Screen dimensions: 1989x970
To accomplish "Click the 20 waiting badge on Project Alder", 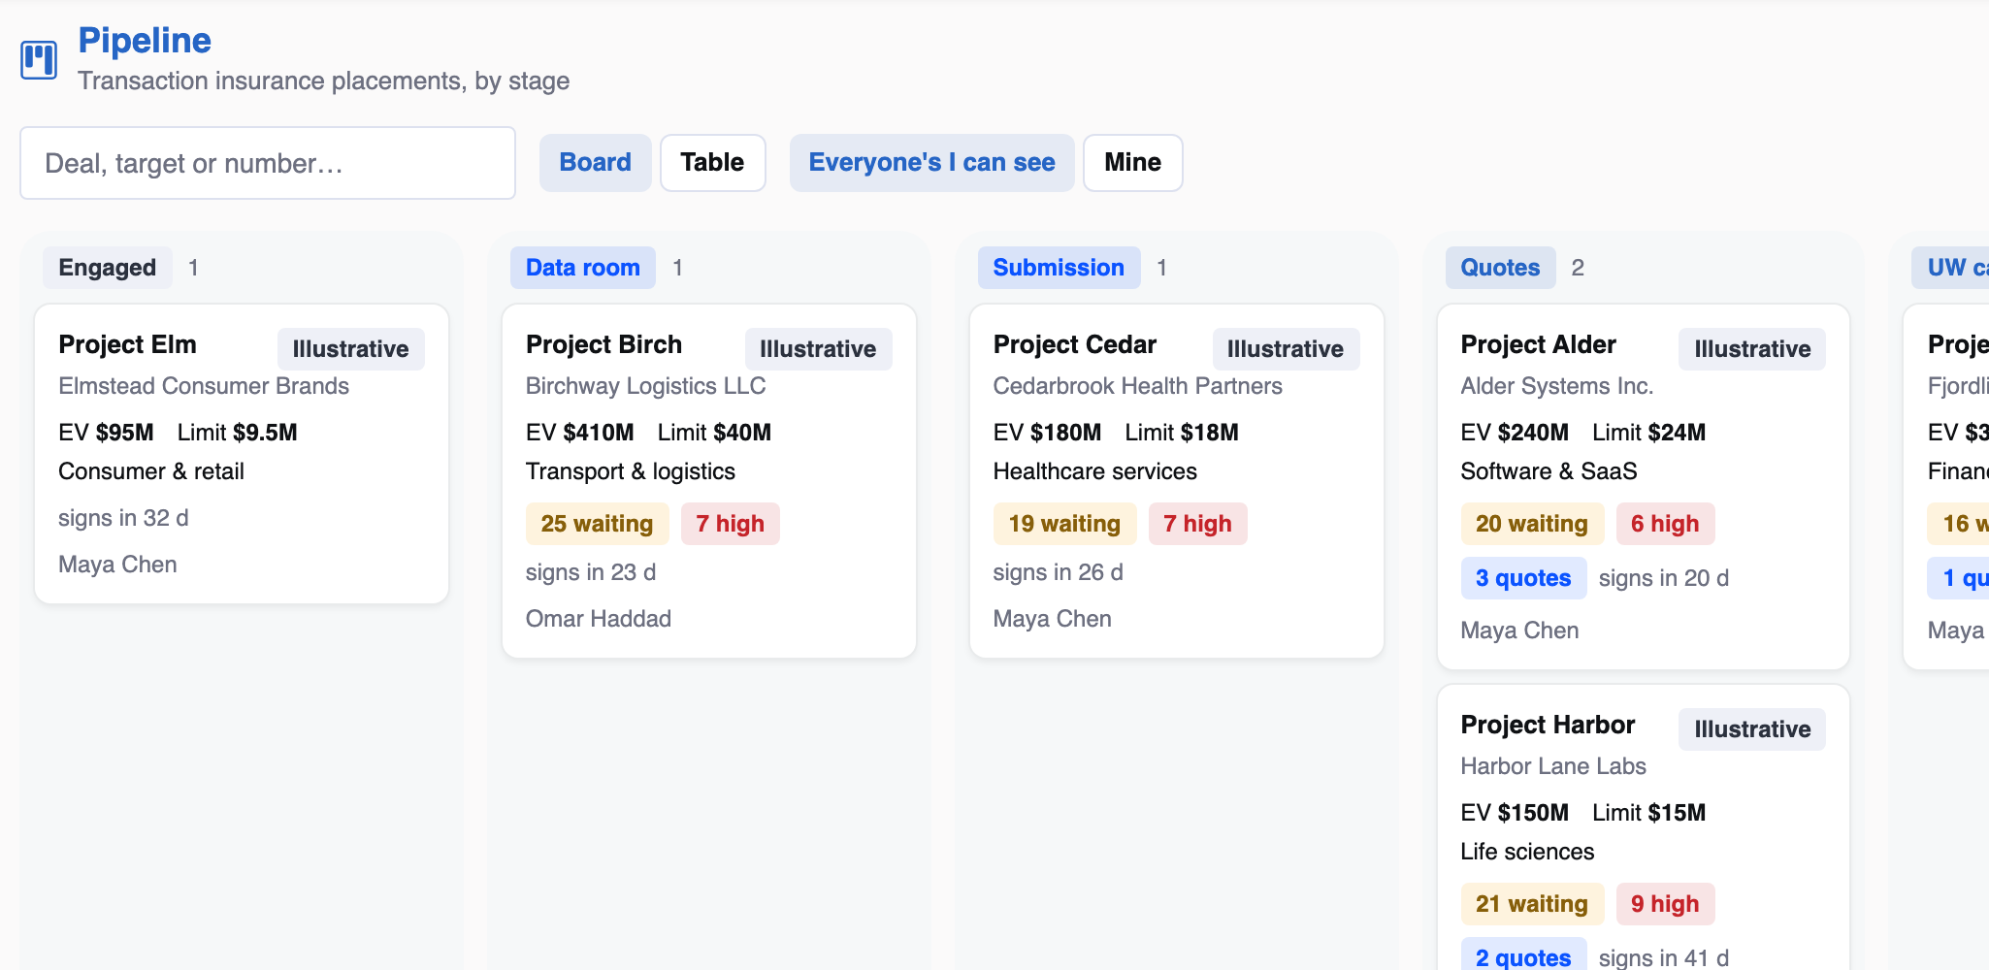I will pyautogui.click(x=1532, y=524).
